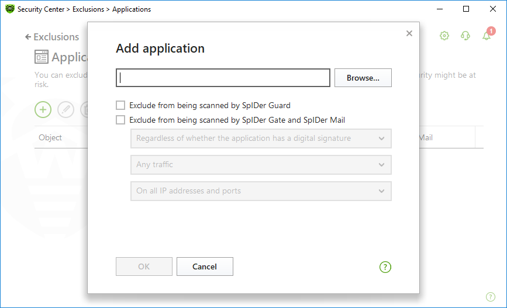The image size is (507, 308).
Task: Open the Any traffic dropdown
Action: [261, 164]
